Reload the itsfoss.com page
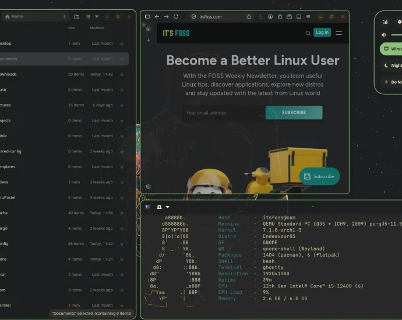 [176, 17]
